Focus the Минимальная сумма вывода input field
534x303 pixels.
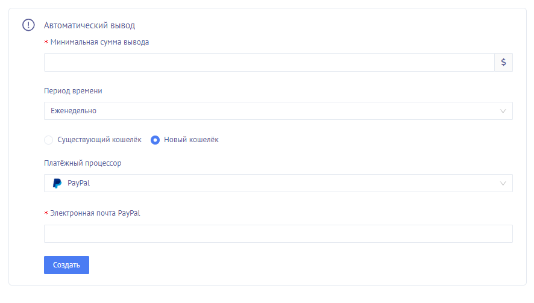[x=269, y=63]
